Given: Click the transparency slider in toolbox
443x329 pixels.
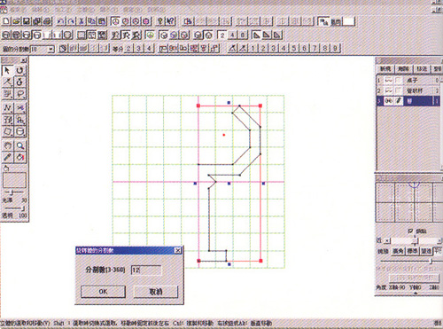Looking at the screenshot, I should point(14,208).
